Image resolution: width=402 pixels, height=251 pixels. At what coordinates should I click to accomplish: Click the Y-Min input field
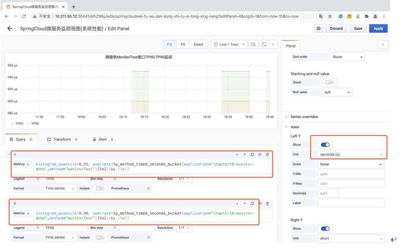(x=351, y=174)
